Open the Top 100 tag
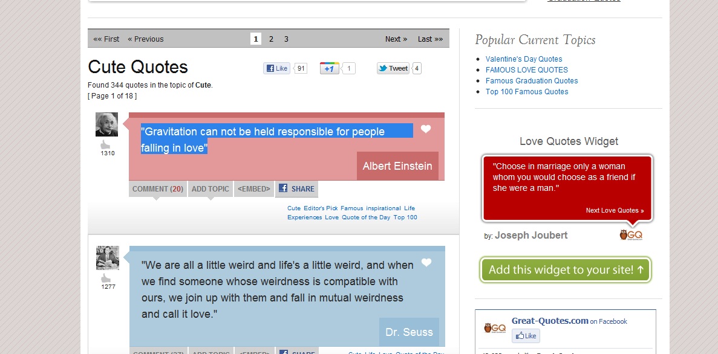Viewport: 718px width, 354px height. tap(405, 217)
